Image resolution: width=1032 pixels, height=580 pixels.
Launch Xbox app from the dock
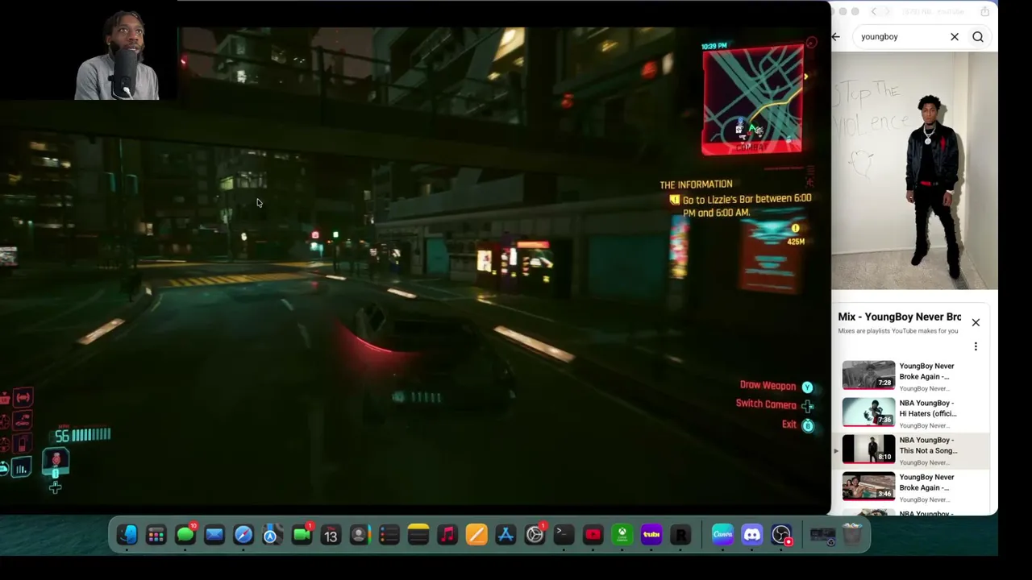622,534
